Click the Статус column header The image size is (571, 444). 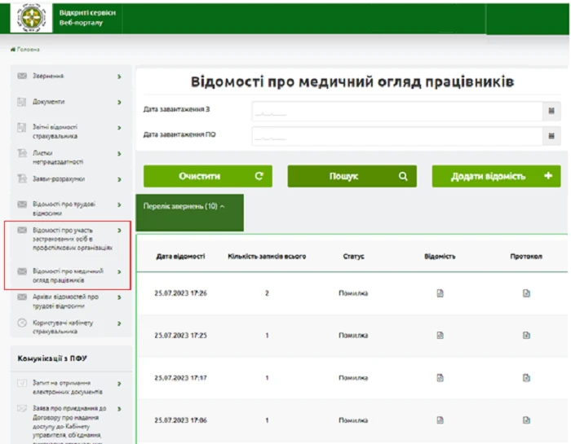pos(353,257)
